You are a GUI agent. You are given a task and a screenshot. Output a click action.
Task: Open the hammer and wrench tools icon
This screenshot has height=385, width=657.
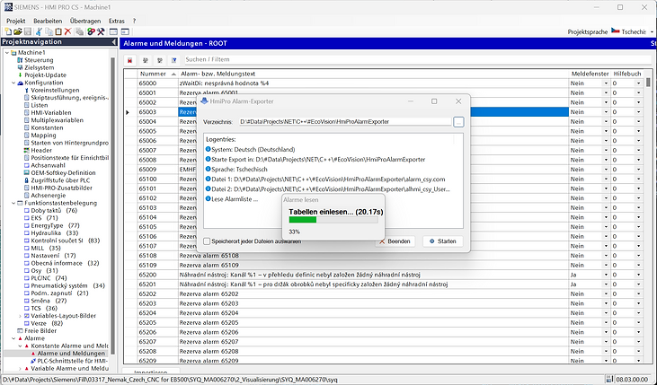coord(101,31)
